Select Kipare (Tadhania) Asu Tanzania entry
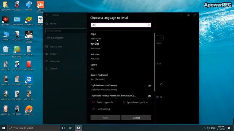Viewport: 234px width, 131px height. point(121,77)
